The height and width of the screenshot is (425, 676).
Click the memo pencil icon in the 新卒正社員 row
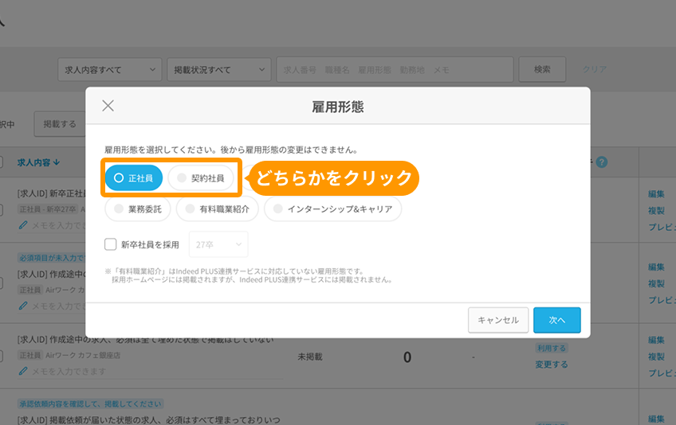pyautogui.click(x=23, y=225)
